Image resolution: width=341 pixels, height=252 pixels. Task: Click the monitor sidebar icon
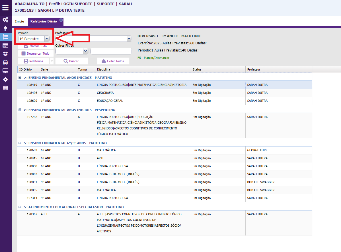[x=5, y=71]
